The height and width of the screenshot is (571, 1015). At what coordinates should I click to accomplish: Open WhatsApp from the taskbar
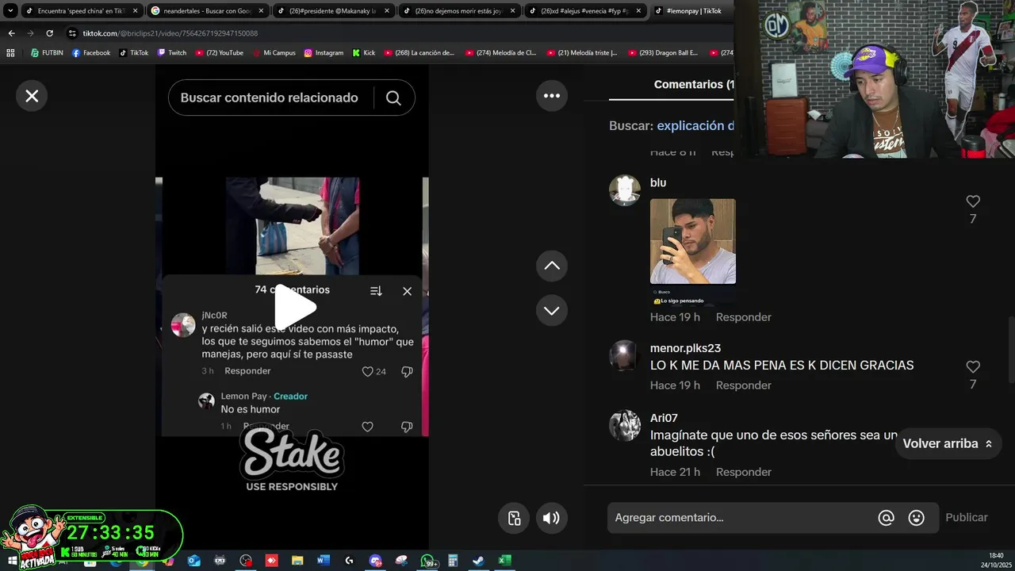point(427,561)
